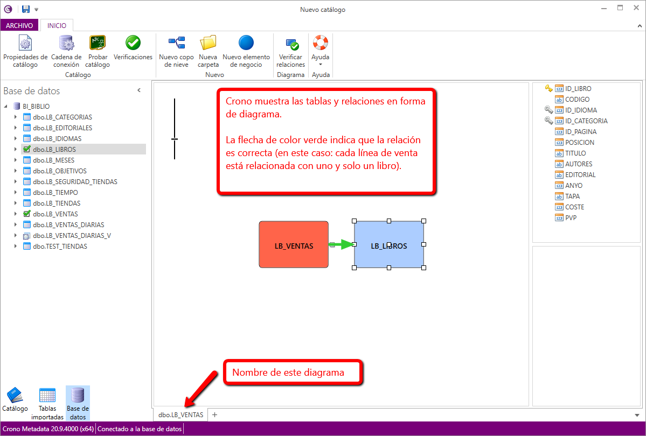The width and height of the screenshot is (646, 436).
Task: Switch to the ARCHIVO ribbon tab
Action: click(19, 25)
